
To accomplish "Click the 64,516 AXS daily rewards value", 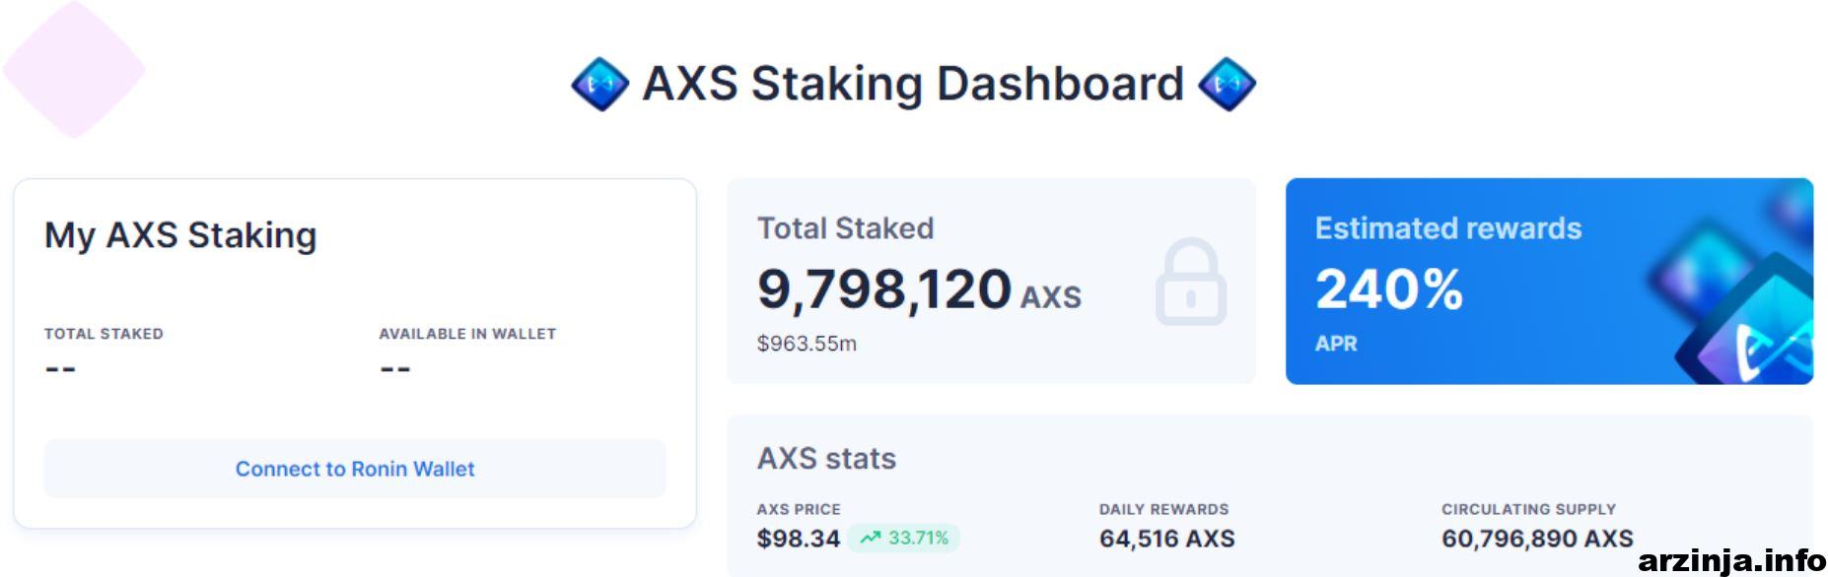I will coord(1166,539).
